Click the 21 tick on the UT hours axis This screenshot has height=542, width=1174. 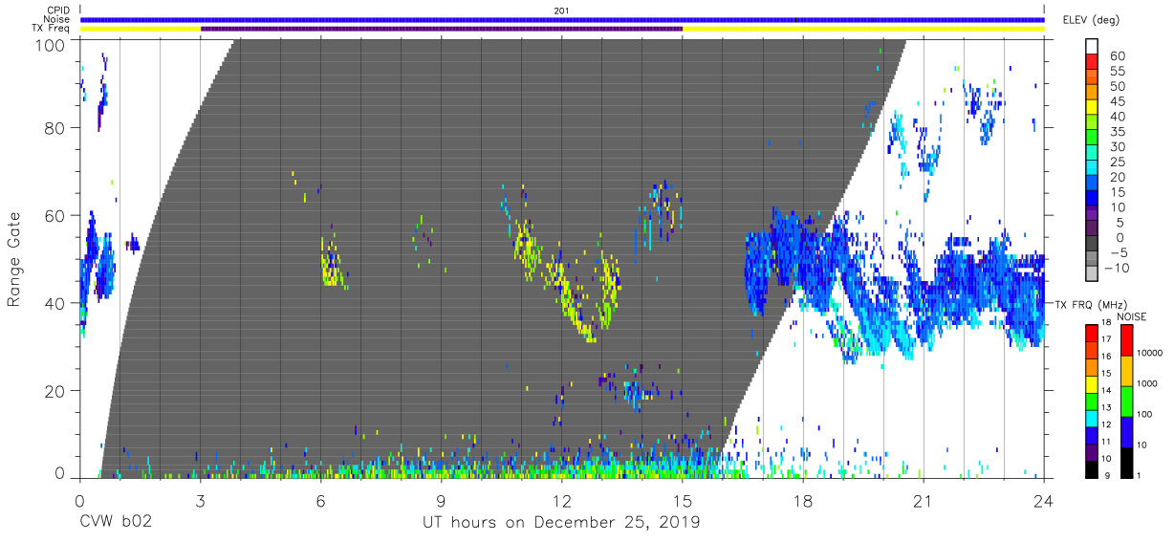coord(924,500)
